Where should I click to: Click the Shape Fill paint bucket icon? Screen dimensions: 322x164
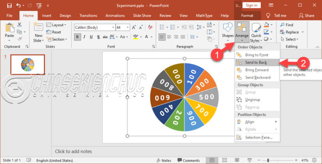click(266, 25)
